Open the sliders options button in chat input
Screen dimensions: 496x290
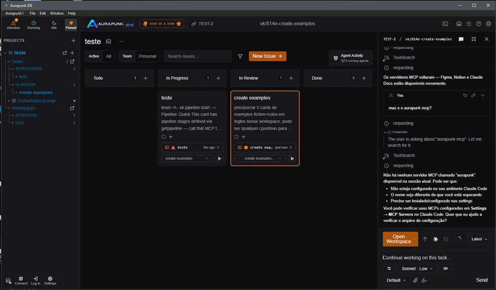tap(389, 269)
